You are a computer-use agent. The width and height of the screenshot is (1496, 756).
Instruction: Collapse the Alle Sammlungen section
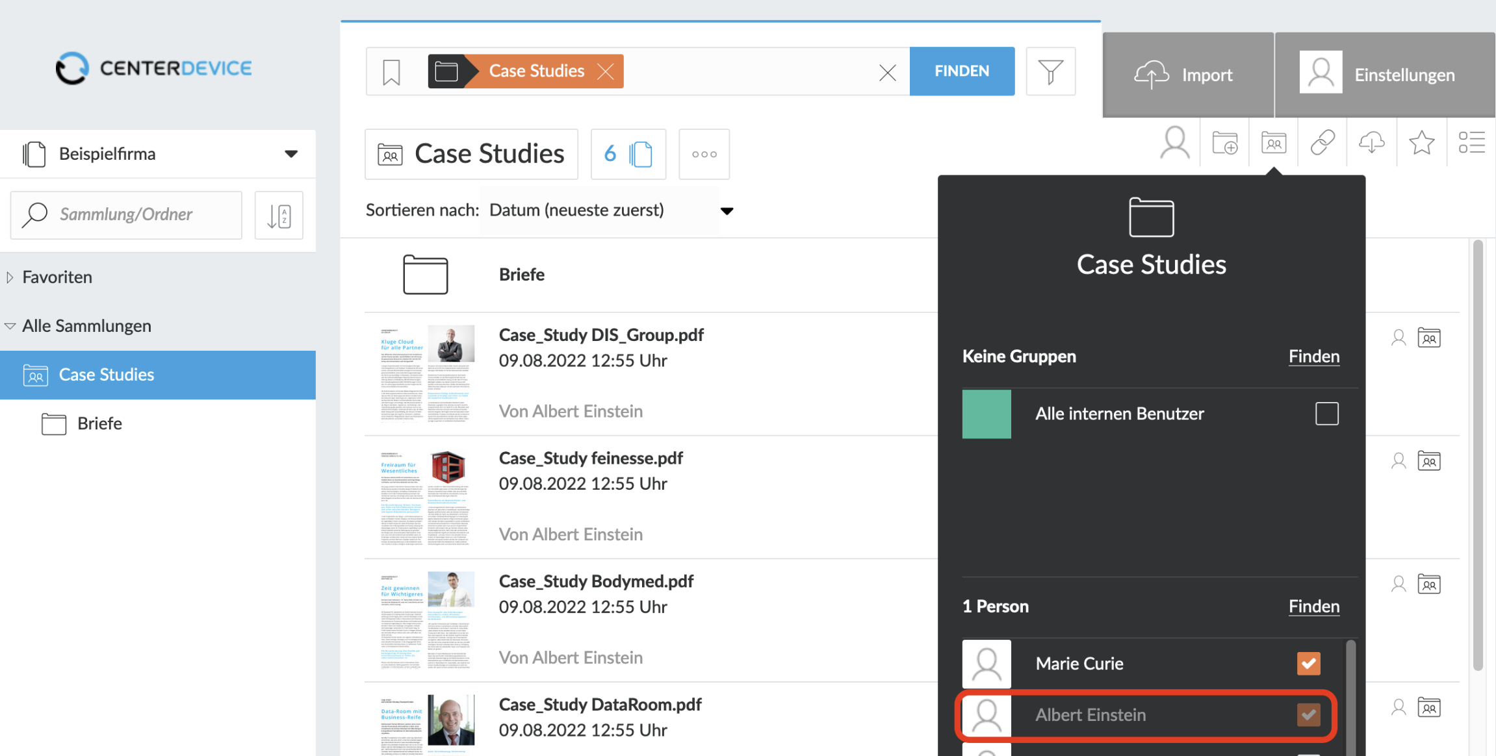point(10,326)
